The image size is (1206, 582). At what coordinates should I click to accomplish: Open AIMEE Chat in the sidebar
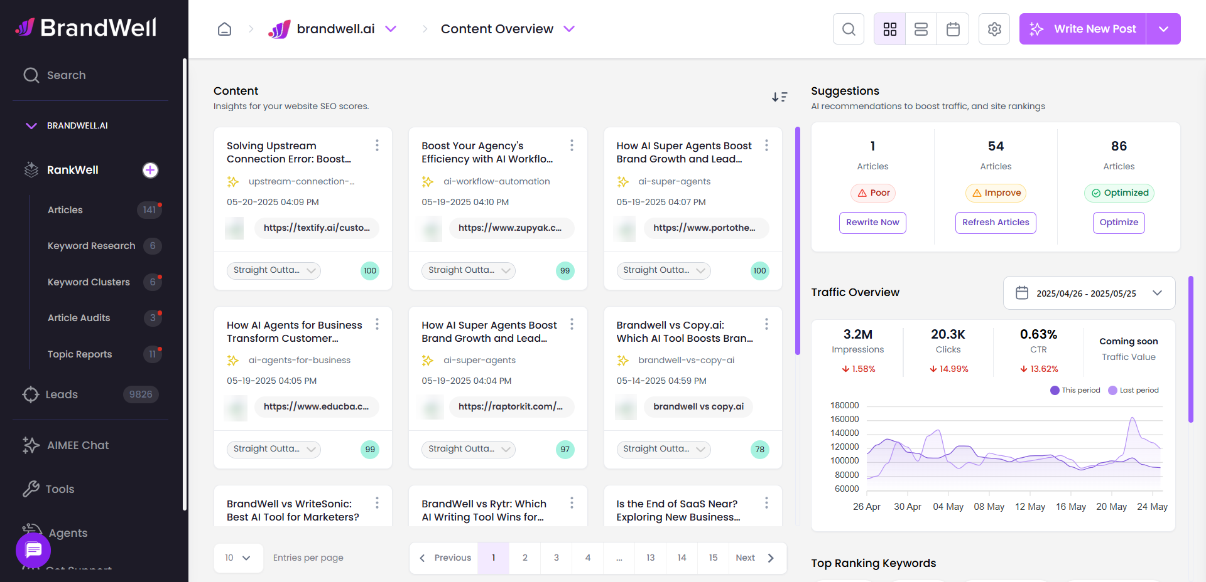click(78, 445)
